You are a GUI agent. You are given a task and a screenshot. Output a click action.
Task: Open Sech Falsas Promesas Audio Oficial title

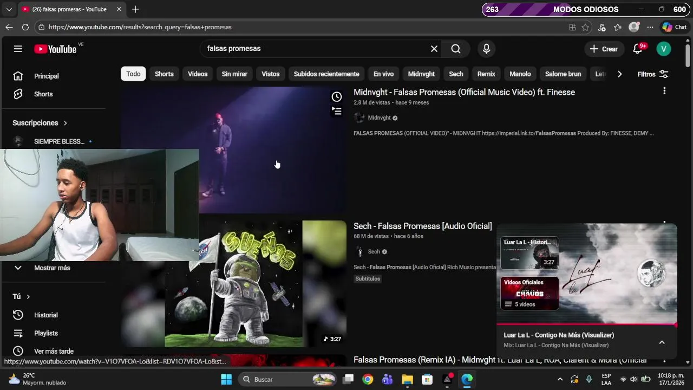pyautogui.click(x=422, y=226)
